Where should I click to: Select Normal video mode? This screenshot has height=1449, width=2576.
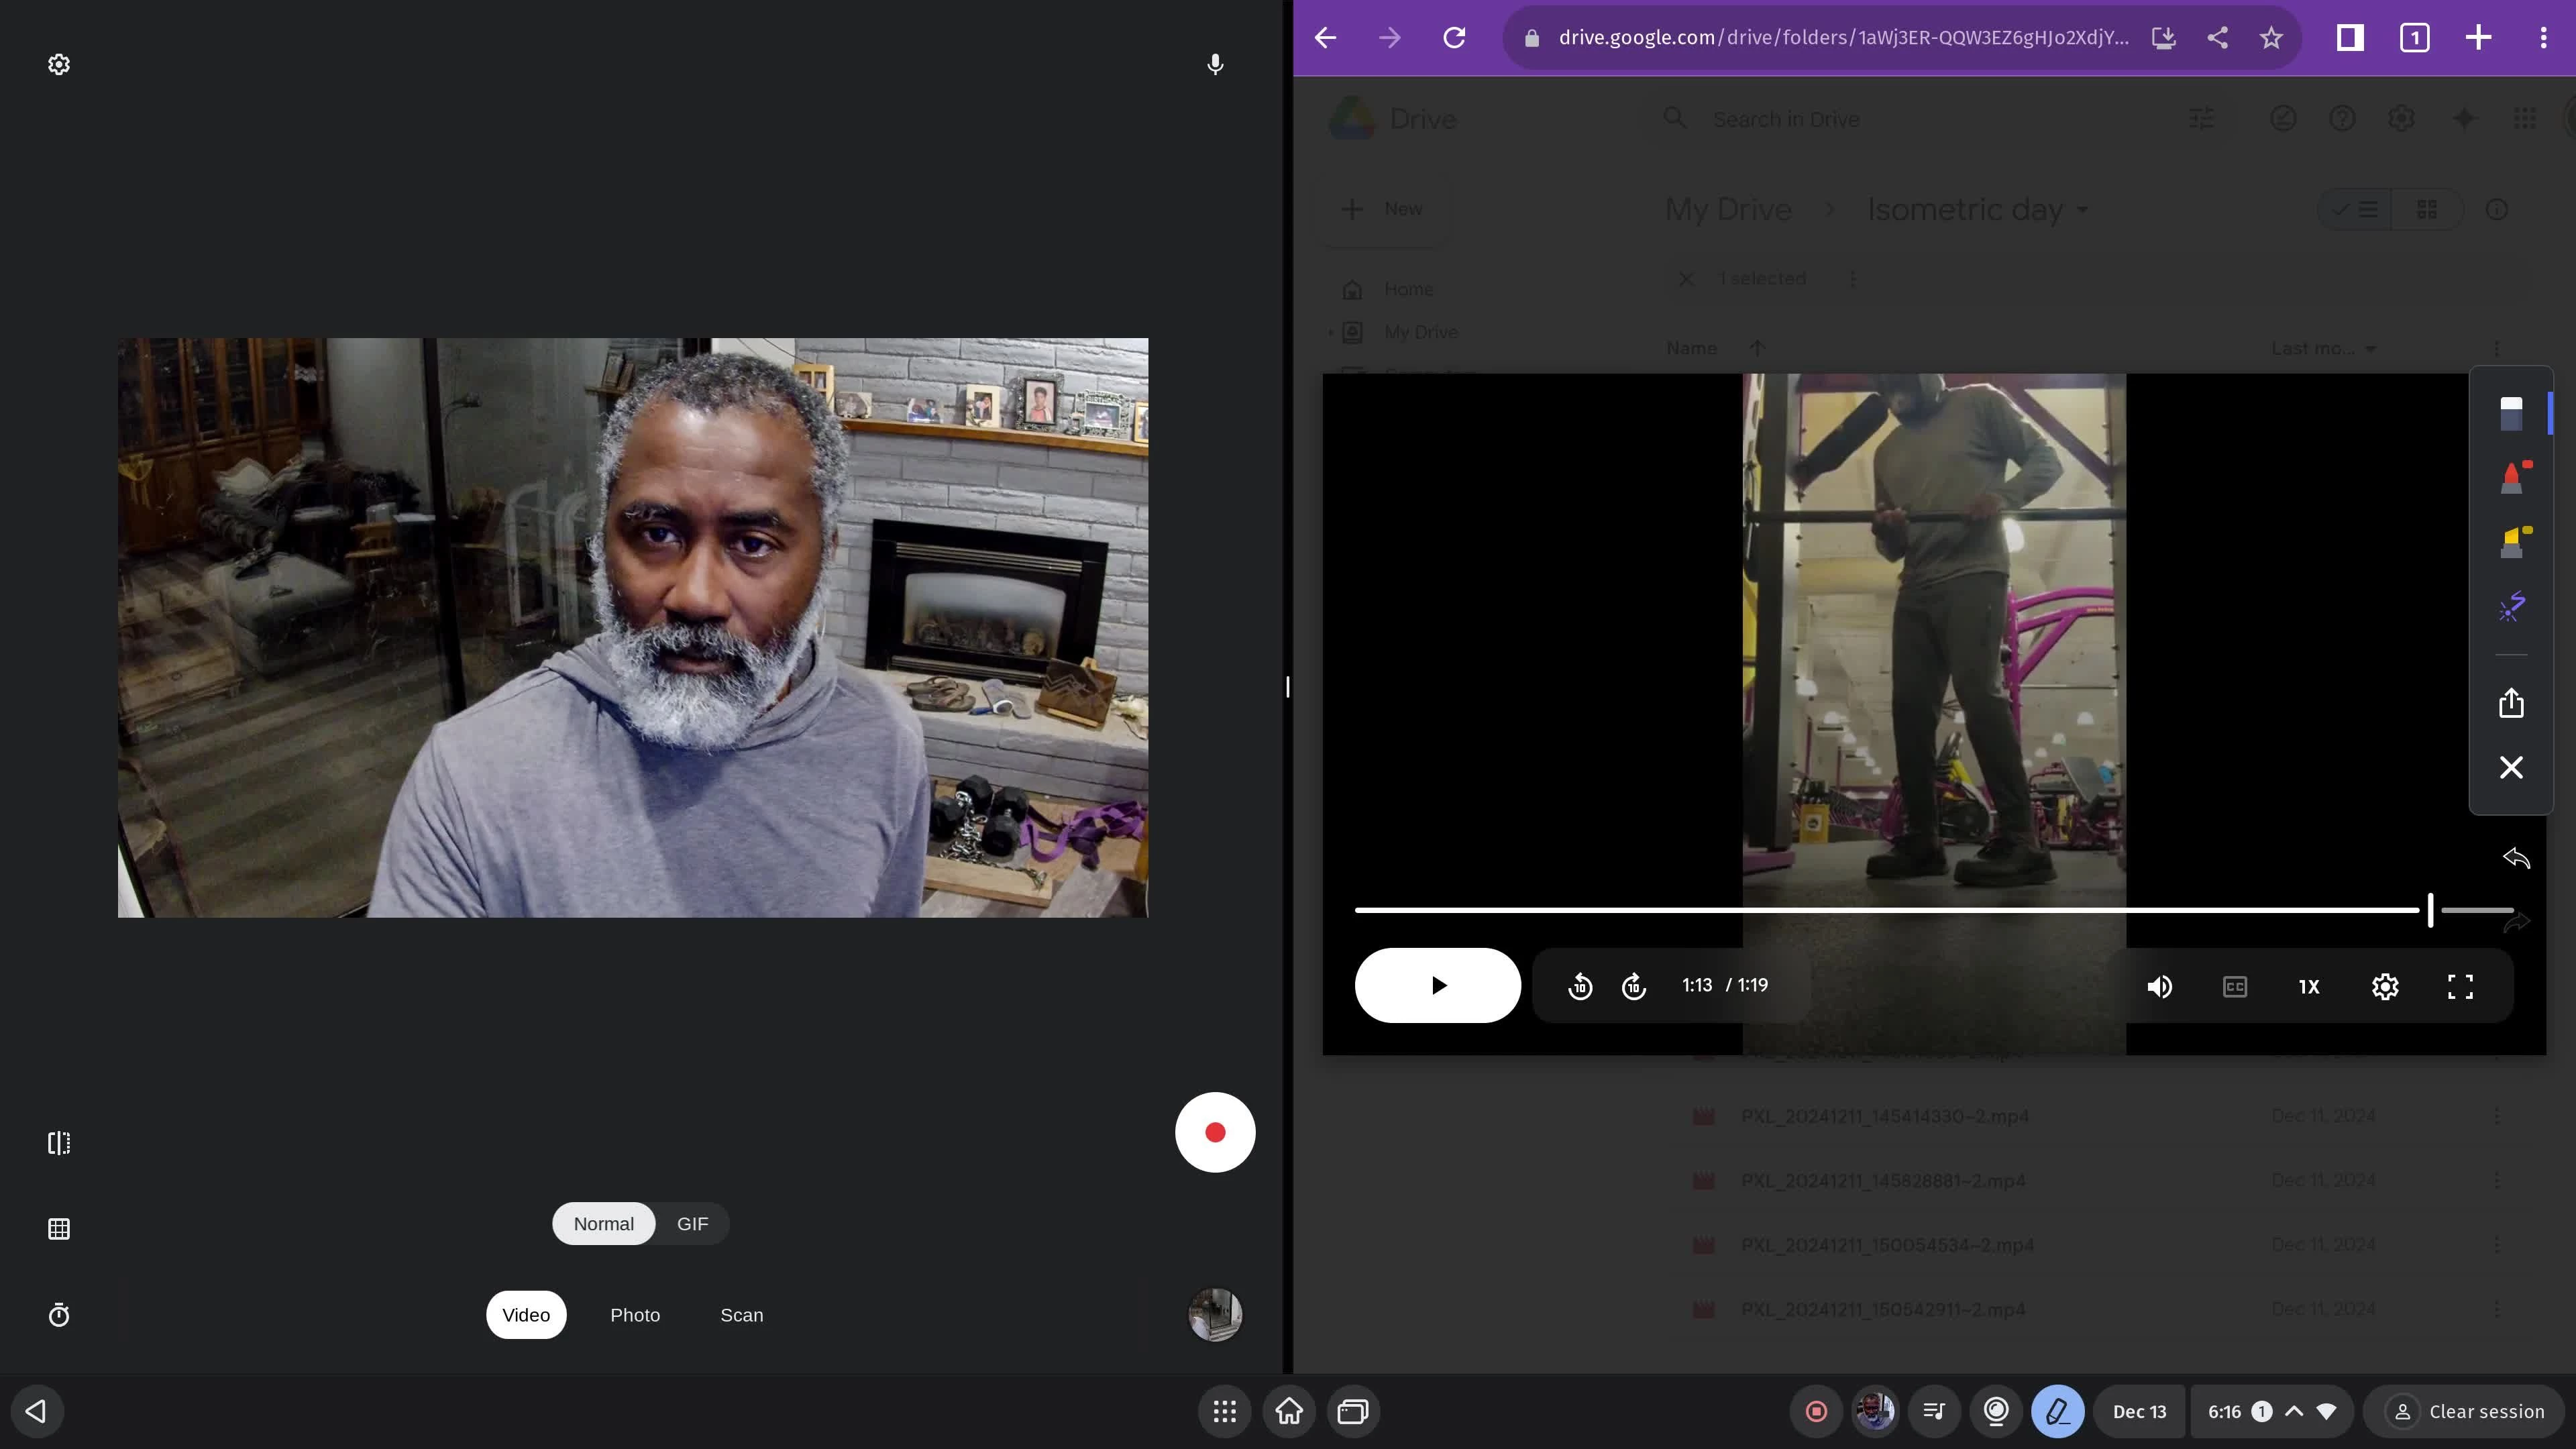coord(603,1224)
